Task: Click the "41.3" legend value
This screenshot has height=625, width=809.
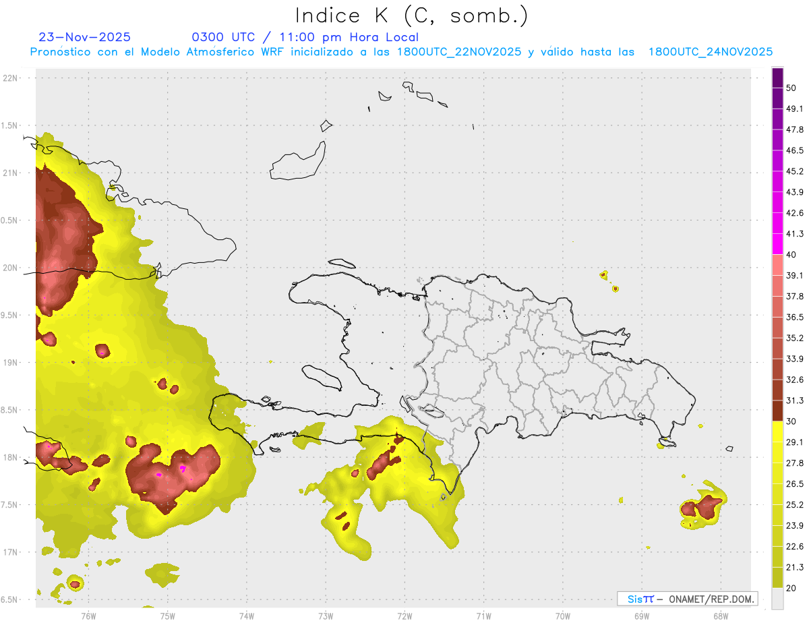Action: click(795, 235)
